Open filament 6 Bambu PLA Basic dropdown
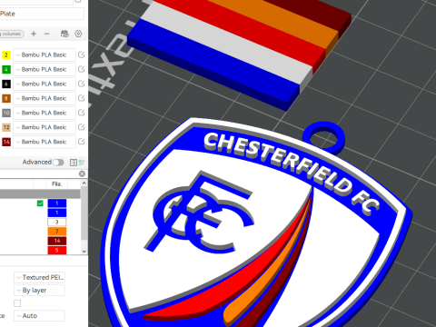436x327 pixels. (45, 84)
